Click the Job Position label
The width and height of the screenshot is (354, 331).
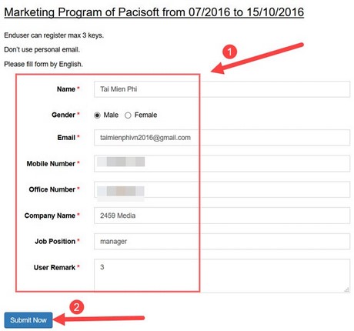point(55,242)
